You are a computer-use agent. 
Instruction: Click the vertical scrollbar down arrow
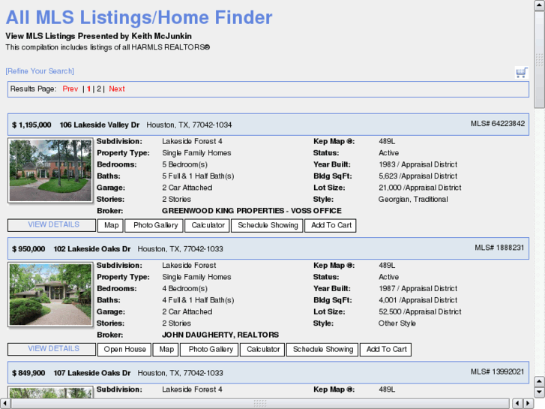539,392
